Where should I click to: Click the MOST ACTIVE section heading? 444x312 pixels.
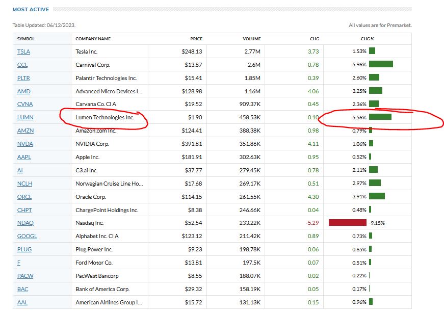pos(31,9)
